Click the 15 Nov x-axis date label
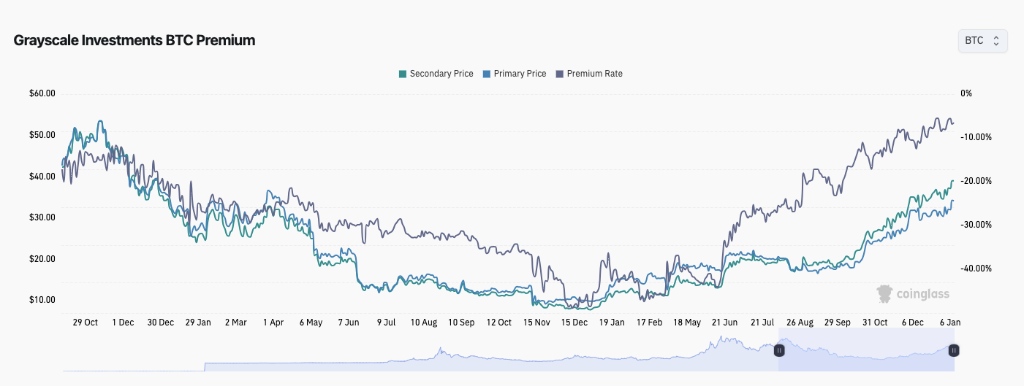Image resolution: width=1024 pixels, height=386 pixels. tap(537, 322)
